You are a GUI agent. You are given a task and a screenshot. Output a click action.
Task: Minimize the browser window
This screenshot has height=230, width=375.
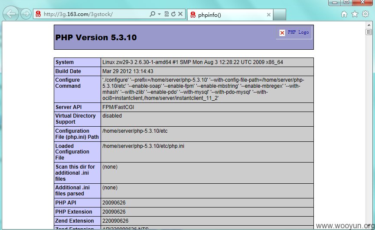coord(335,3)
